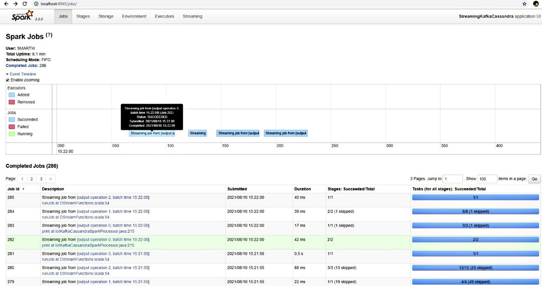Screen dimensions: 542x286
Task: Open the Storage tab
Action: pyautogui.click(x=106, y=16)
